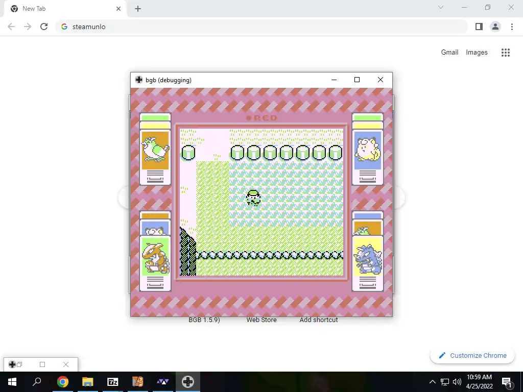Open 7-Zip from the taskbar
523x392 pixels.
(x=113, y=382)
